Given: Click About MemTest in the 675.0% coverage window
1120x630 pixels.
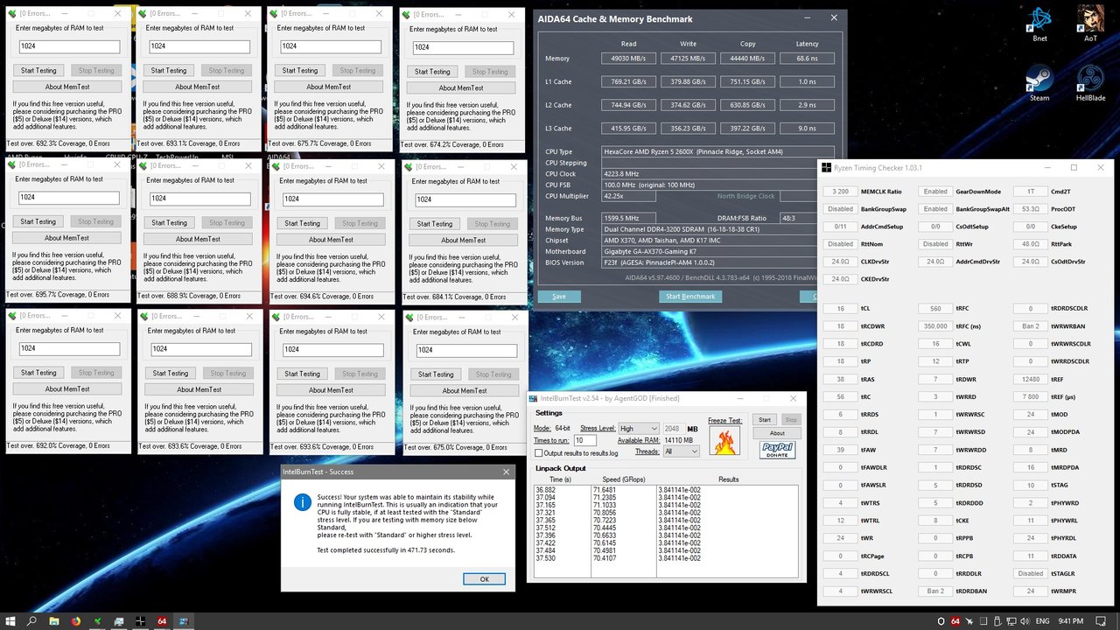Looking at the screenshot, I should coord(463,390).
